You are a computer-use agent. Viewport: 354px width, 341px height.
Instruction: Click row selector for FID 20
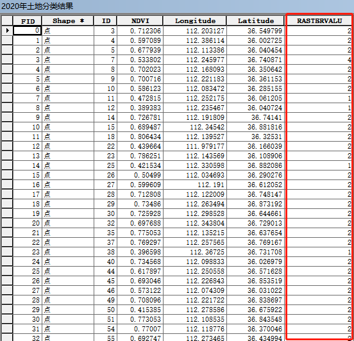(x=7, y=223)
